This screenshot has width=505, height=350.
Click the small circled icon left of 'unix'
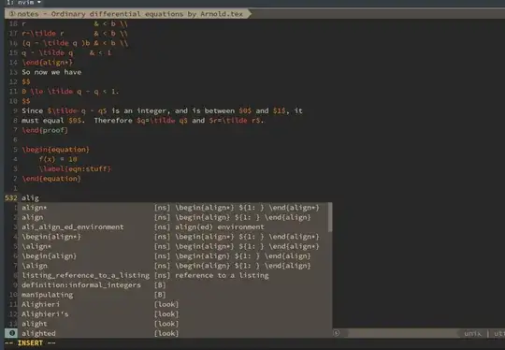pos(336,333)
